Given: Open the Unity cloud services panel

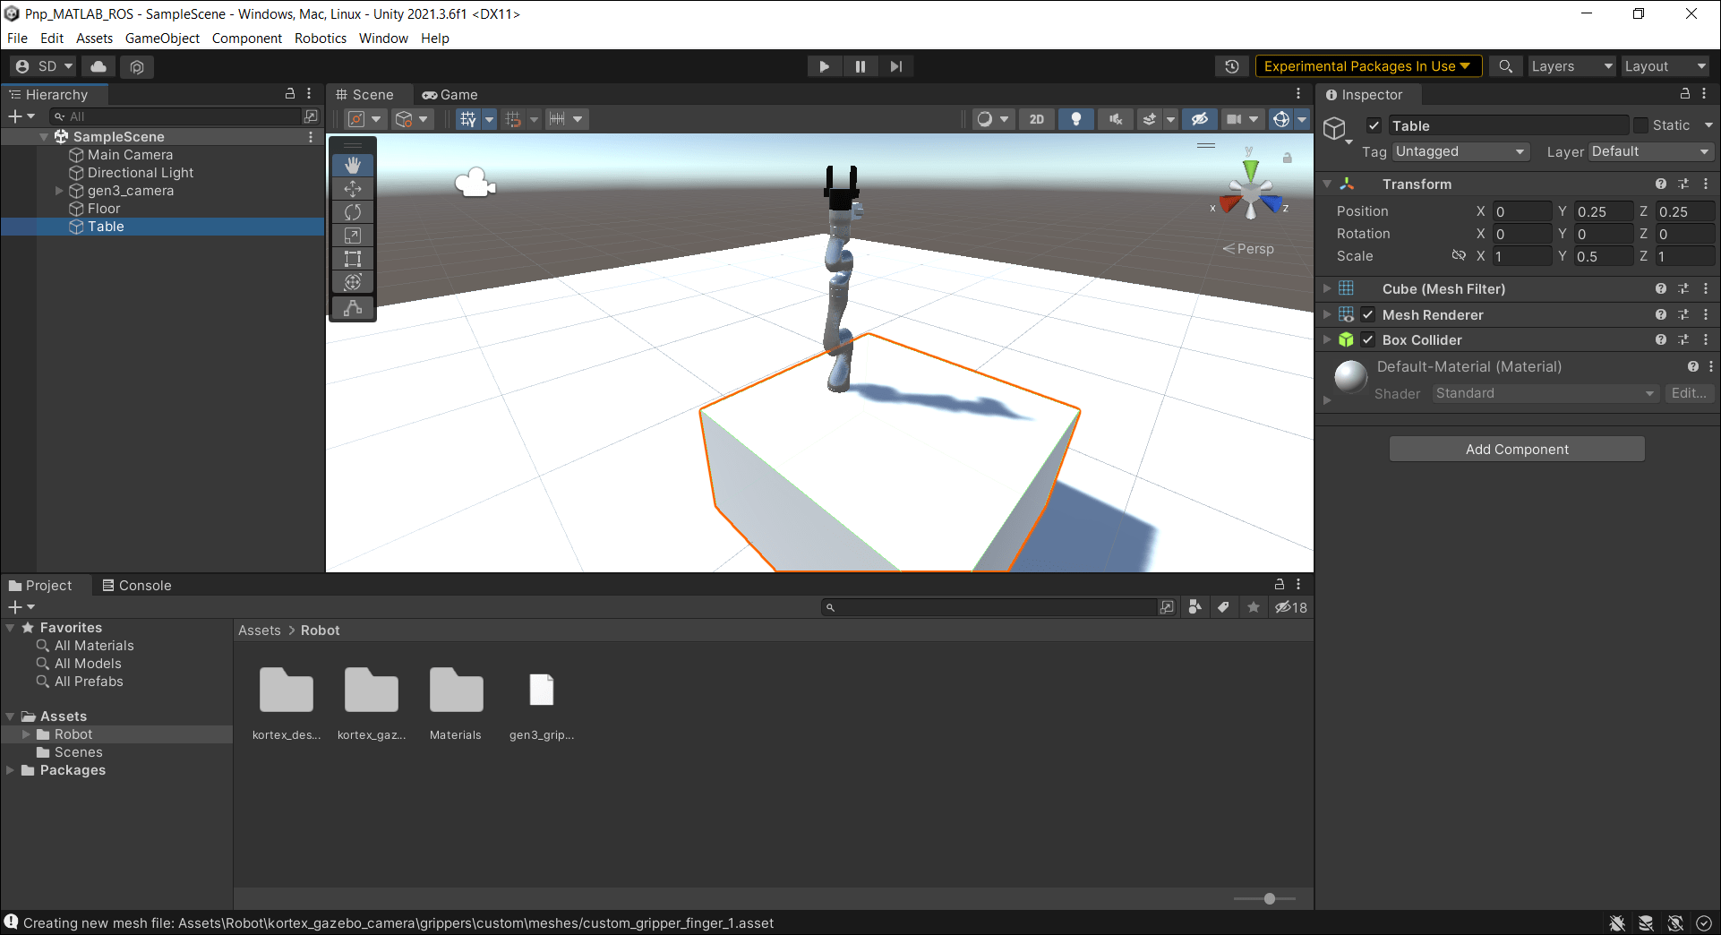Looking at the screenshot, I should point(98,65).
